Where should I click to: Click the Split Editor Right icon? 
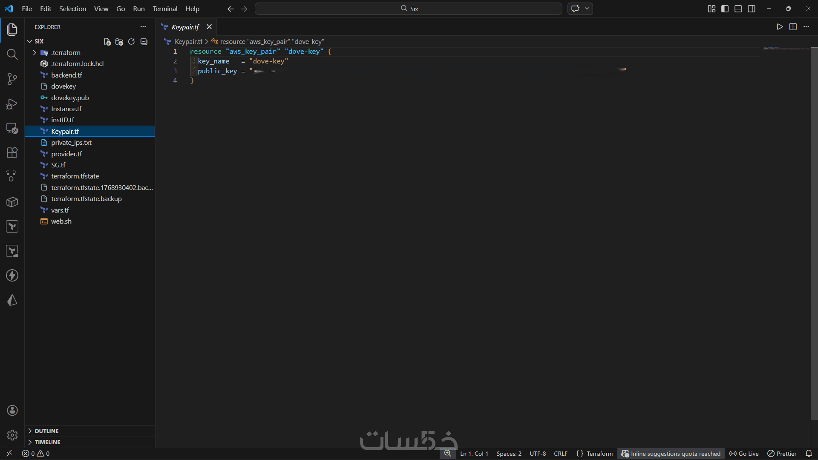tap(793, 27)
